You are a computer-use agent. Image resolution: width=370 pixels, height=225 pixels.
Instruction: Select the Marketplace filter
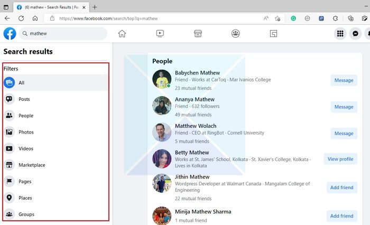tap(55, 165)
